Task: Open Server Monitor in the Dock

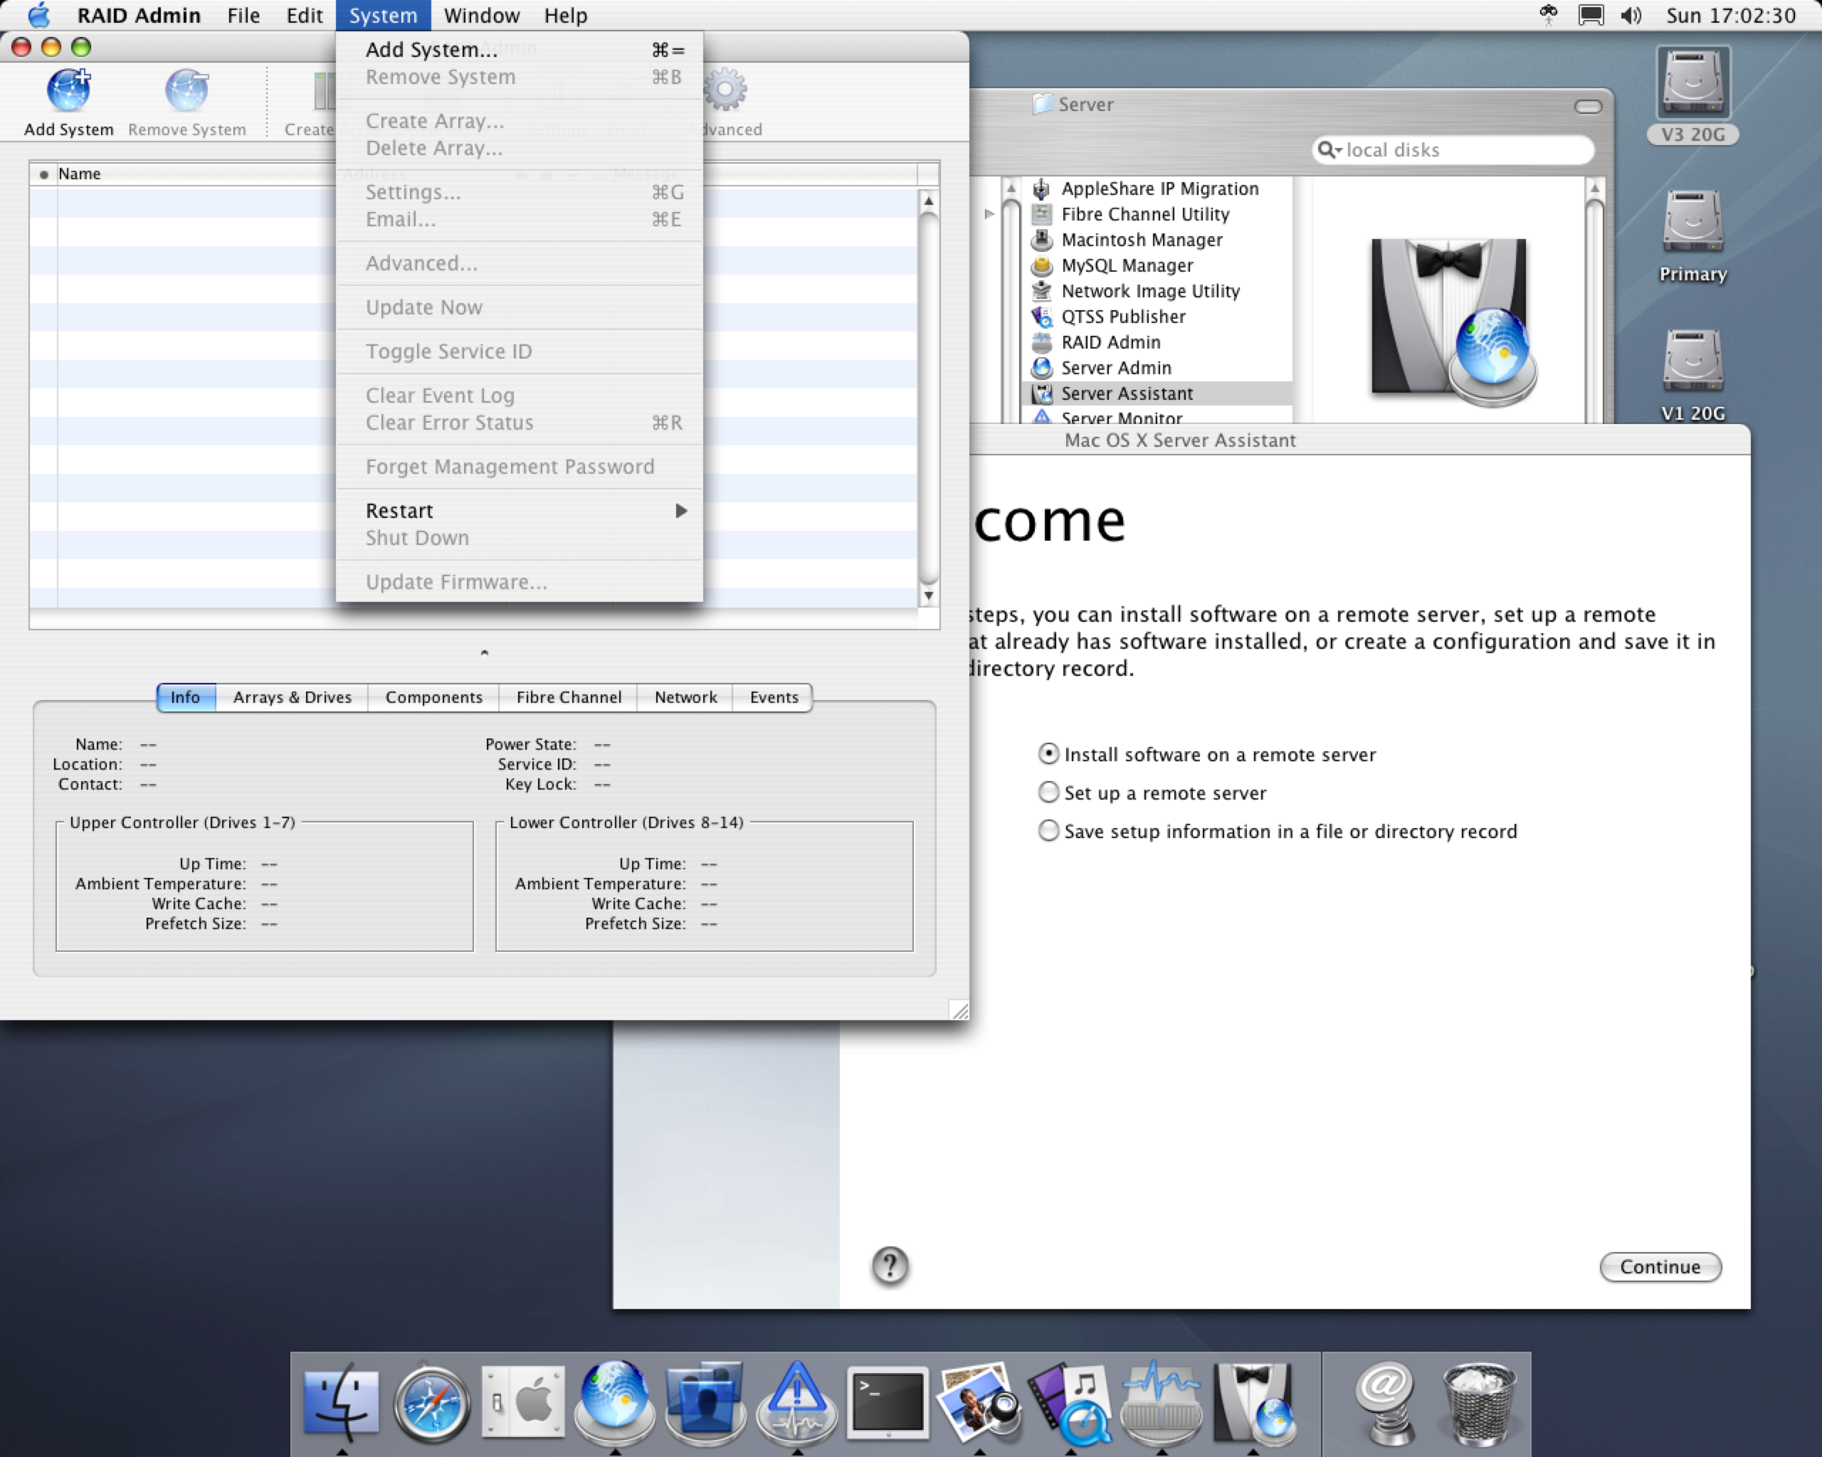Action: [x=796, y=1402]
